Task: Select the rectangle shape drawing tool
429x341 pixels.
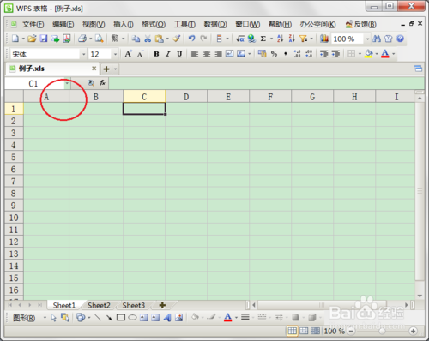Action: 121,318
